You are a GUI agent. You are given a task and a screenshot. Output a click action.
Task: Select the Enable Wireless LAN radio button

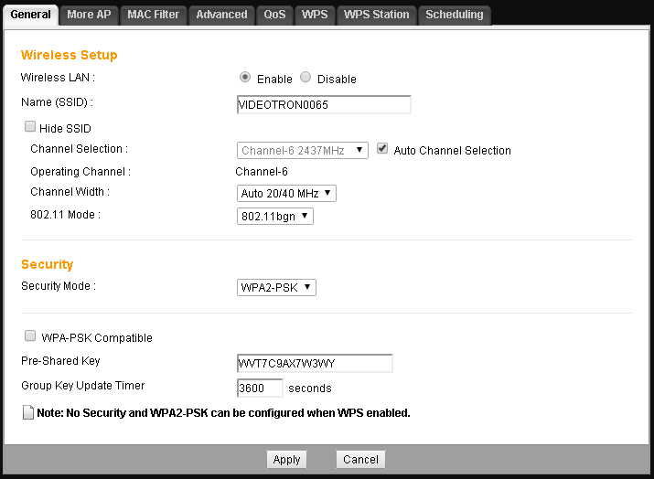click(245, 78)
